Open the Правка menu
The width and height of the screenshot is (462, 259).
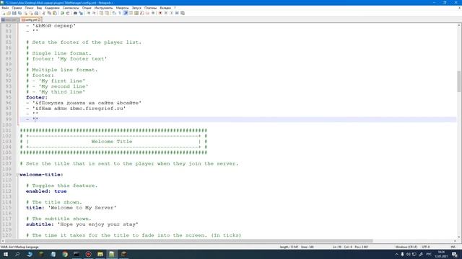pyautogui.click(x=17, y=8)
